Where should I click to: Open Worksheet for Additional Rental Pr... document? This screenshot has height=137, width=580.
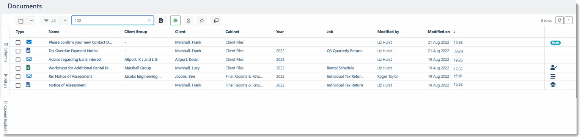[80, 68]
